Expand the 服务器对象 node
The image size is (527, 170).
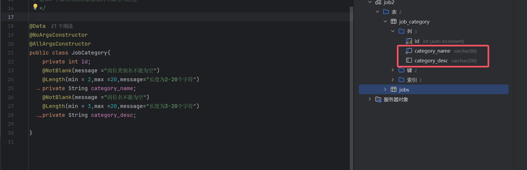tap(370, 99)
